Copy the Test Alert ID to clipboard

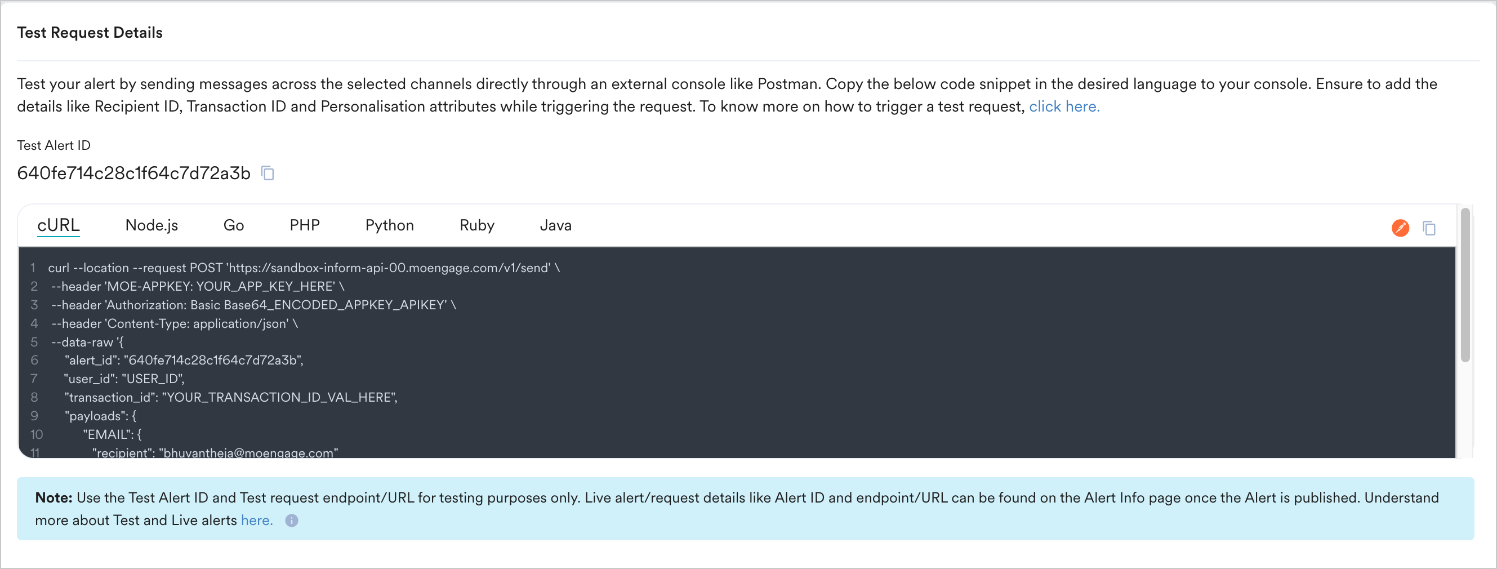[268, 172]
